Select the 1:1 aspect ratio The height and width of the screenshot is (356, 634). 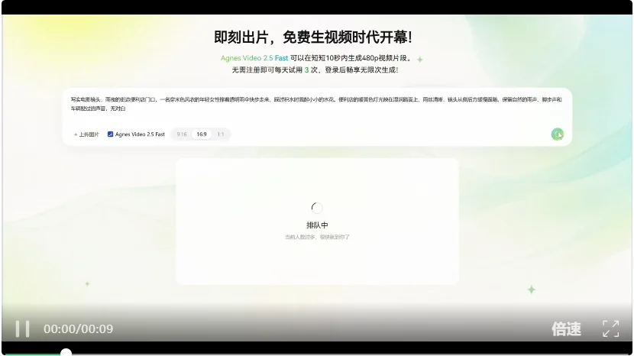coord(220,134)
